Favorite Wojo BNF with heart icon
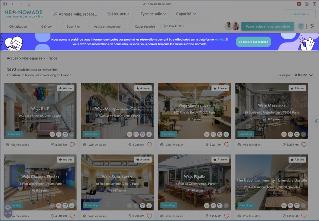The image size is (319, 221). (72, 145)
